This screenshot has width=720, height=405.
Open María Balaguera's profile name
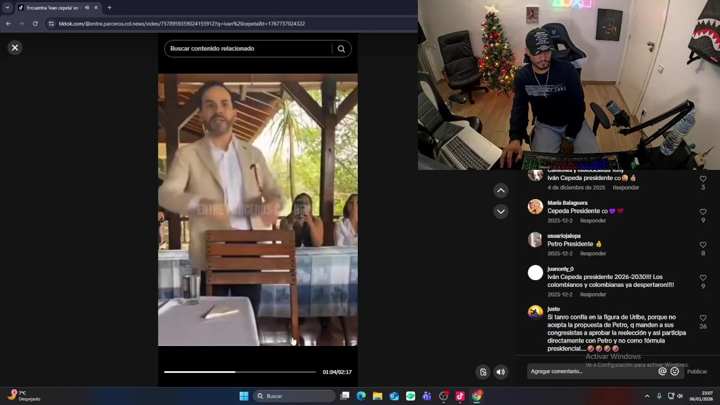click(567, 202)
